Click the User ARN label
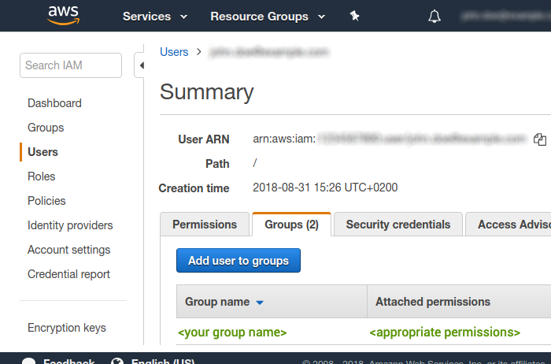Screen dimensions: 551x364 (203, 139)
